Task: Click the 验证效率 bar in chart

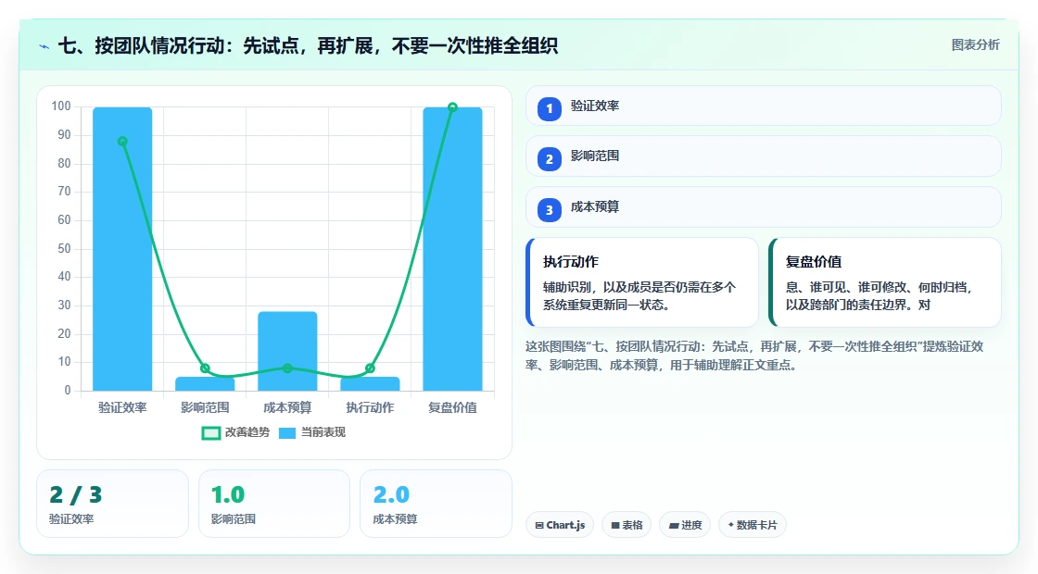Action: [x=122, y=249]
